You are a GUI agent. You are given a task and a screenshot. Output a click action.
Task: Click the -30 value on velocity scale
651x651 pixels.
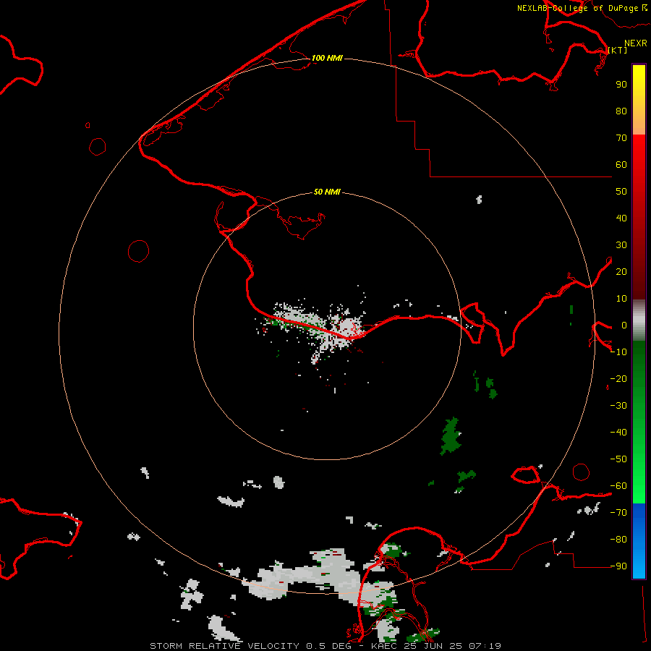click(618, 406)
